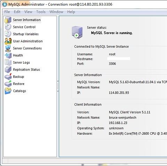Image resolution: width=167 pixels, height=166 pixels.
Task: Open Catalogs in the sidebar
Action: point(19,91)
